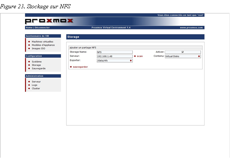Click the Administration section header
Screen dimensions: 230x158
click(43, 76)
